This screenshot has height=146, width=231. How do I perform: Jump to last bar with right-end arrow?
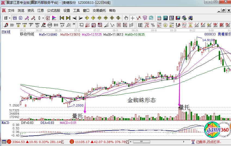(x=68, y=18)
